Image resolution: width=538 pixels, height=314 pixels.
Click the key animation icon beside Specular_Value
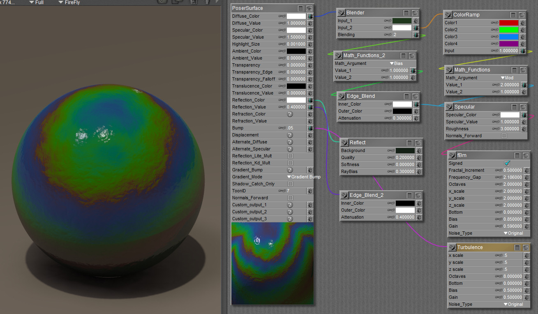[x=282, y=37]
